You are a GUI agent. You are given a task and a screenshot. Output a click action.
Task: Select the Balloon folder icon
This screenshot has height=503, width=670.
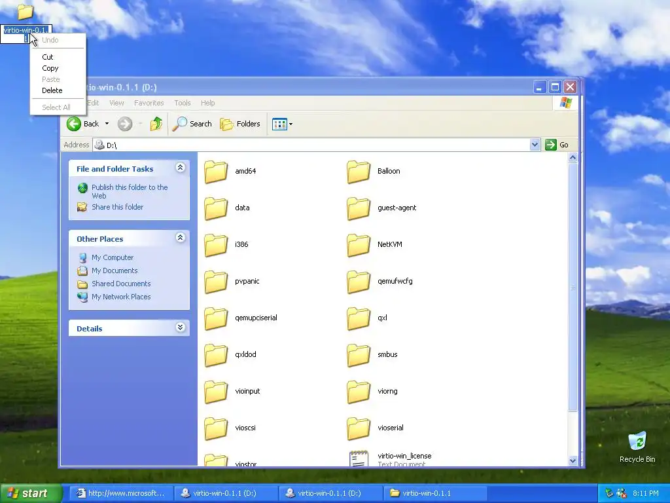(x=358, y=172)
